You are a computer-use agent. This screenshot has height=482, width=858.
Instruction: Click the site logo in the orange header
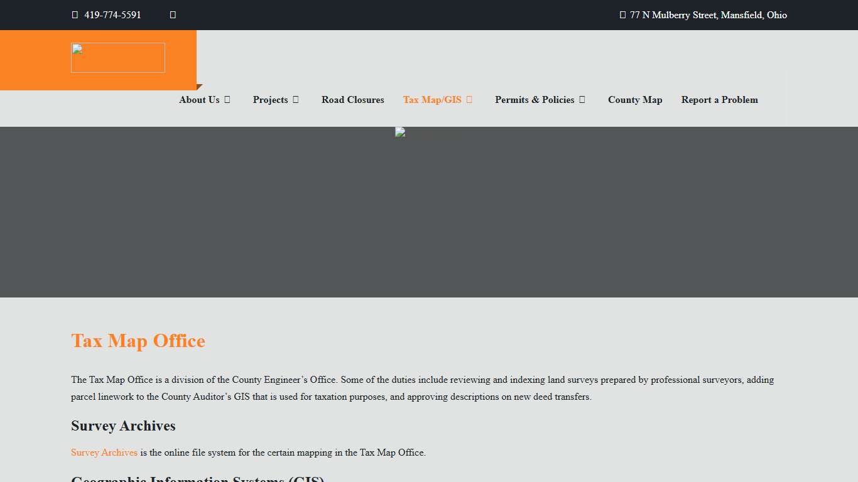tap(118, 58)
